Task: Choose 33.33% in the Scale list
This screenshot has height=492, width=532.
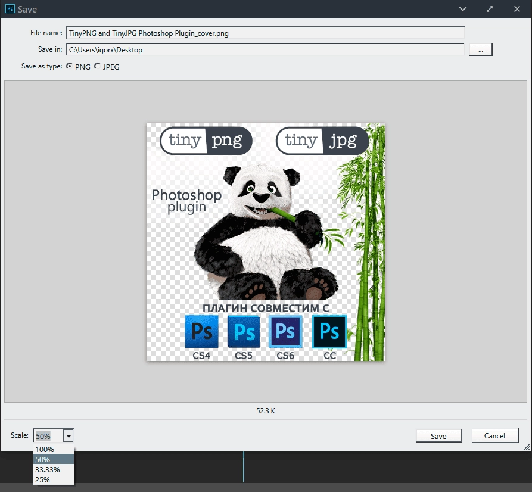Action: (x=53, y=469)
